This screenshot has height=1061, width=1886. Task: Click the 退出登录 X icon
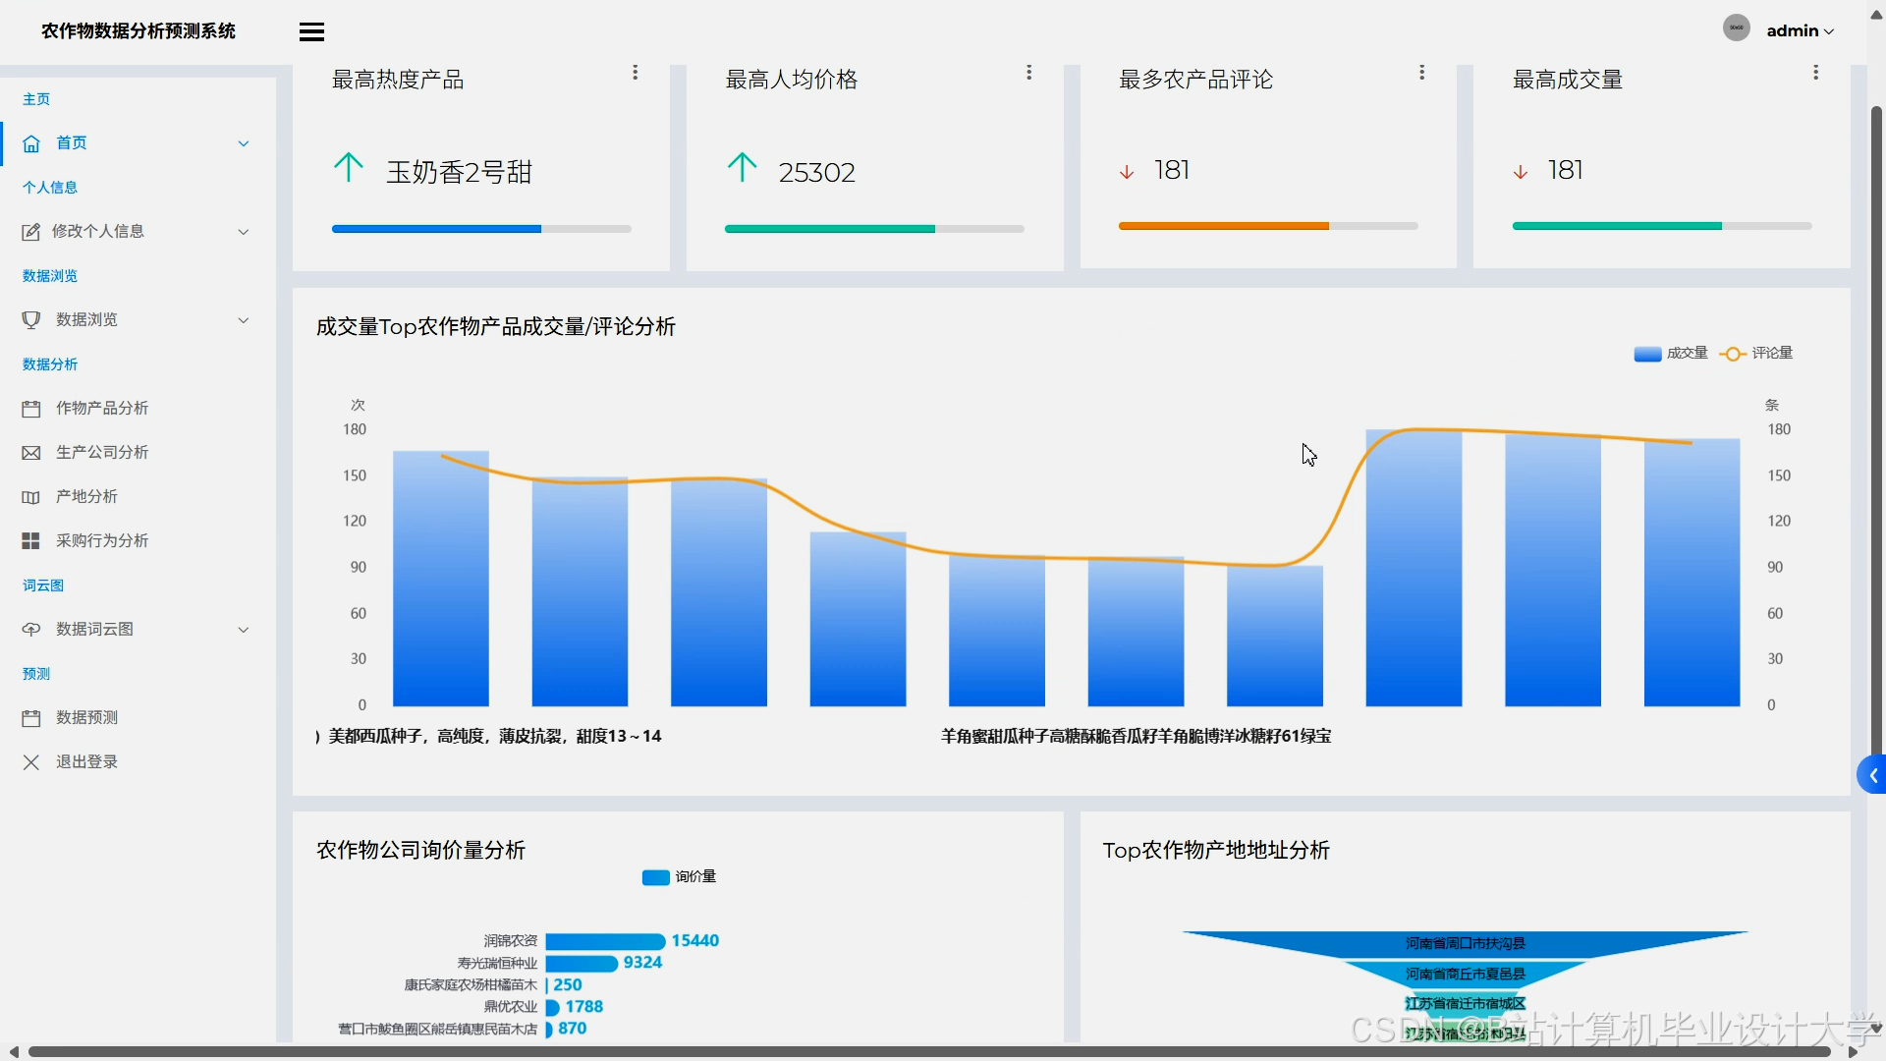[x=30, y=761]
